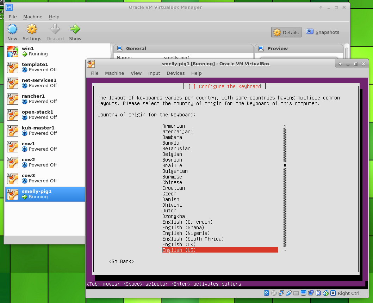The image size is (373, 303).
Task: Open the Help menu in the smelly-pig1 window
Action: [x=197, y=73]
